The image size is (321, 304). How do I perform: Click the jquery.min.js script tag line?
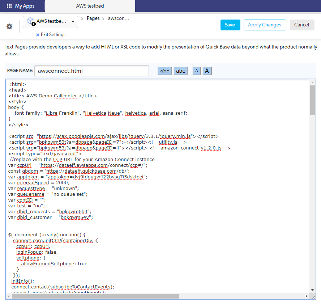114,136
